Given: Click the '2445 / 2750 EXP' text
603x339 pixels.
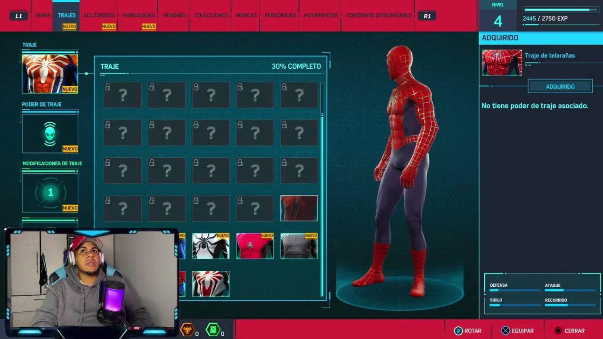Looking at the screenshot, I should coord(545,19).
